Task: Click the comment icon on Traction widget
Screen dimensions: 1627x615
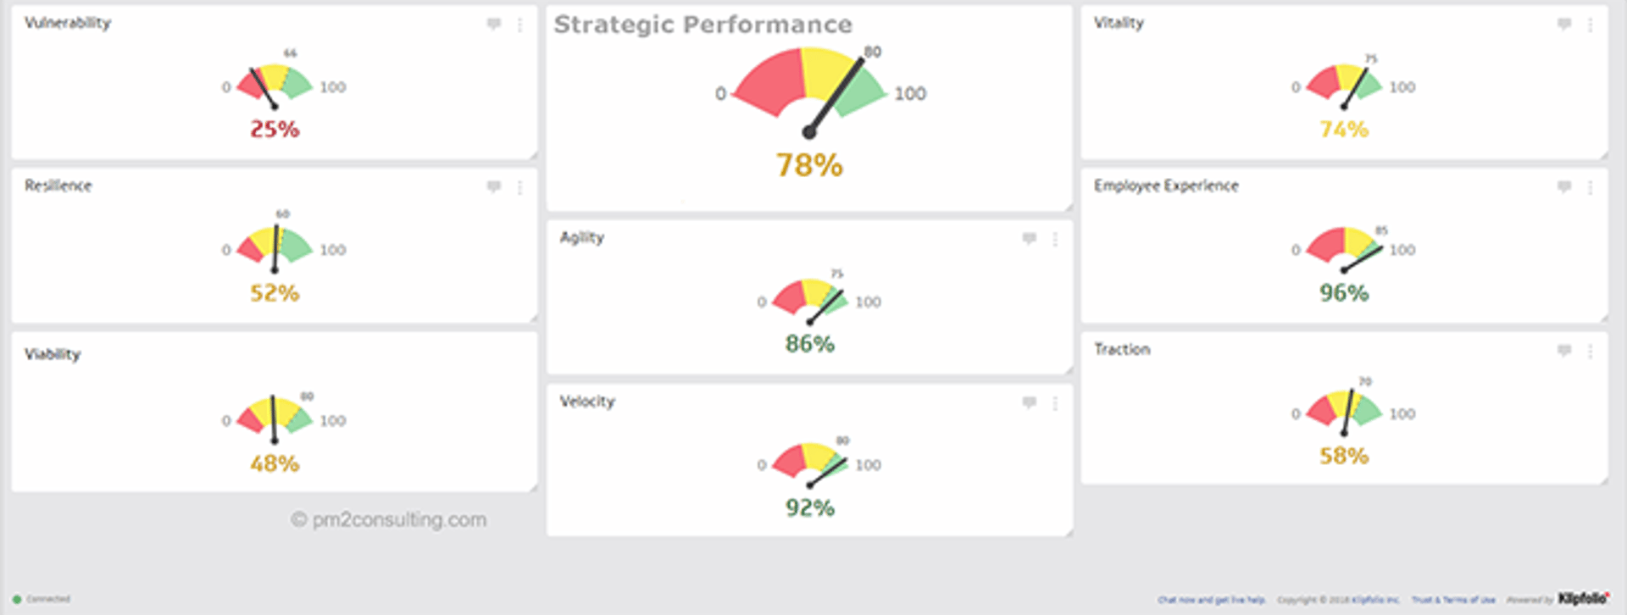Action: pos(1563,351)
